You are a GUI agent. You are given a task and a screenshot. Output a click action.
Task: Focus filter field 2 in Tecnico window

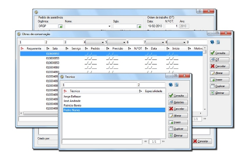(x=152, y=85)
